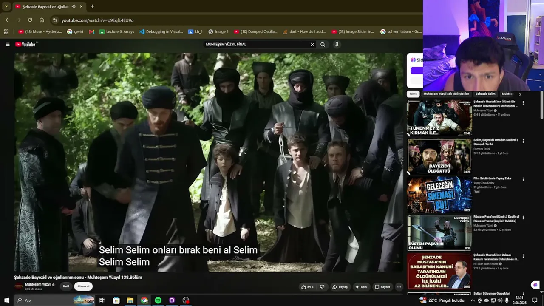Viewport: 544px width, 306px height.
Task: Close the Şehzade Bayezid tab
Action: [x=81, y=6]
